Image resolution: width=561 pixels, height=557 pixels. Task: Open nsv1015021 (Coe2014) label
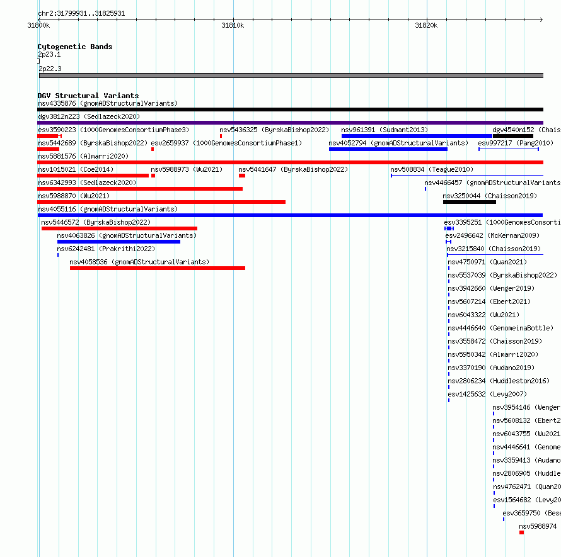pos(76,170)
